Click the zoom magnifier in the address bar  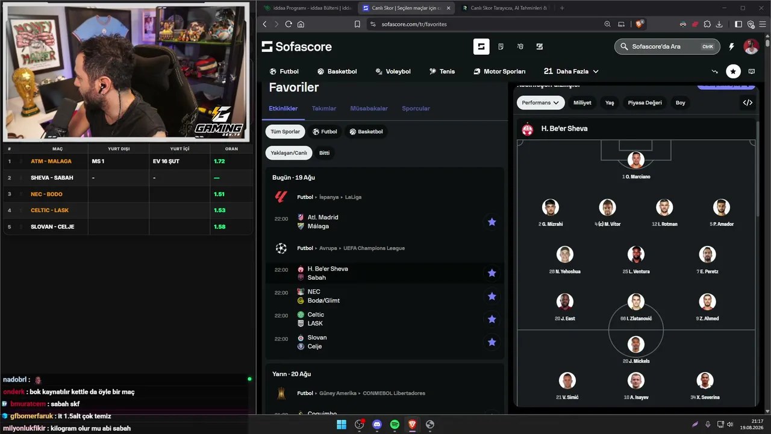[x=607, y=24]
